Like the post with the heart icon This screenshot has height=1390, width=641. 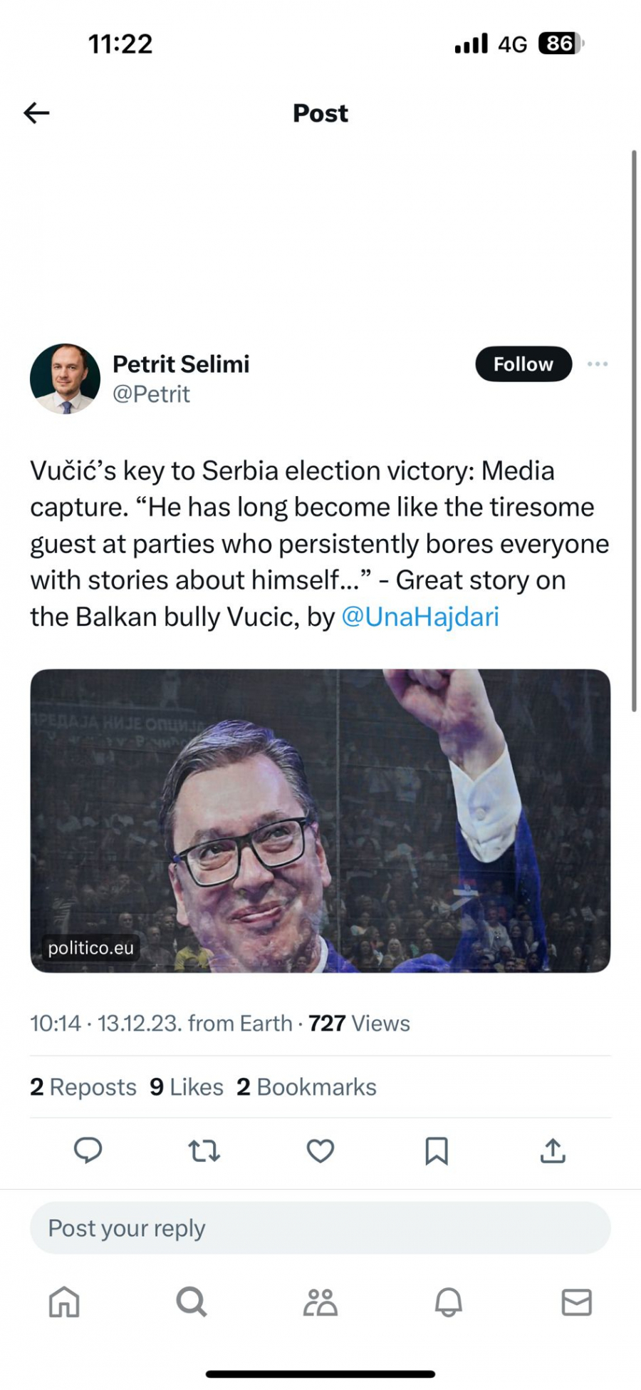point(320,1150)
